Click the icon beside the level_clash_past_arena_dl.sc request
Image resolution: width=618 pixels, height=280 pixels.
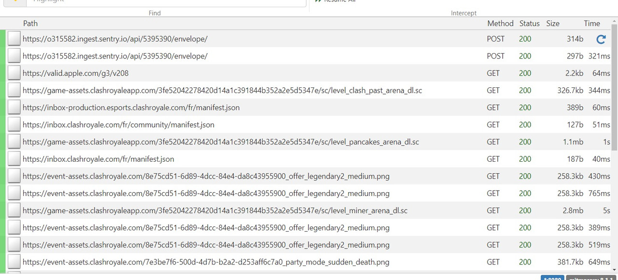point(14,90)
